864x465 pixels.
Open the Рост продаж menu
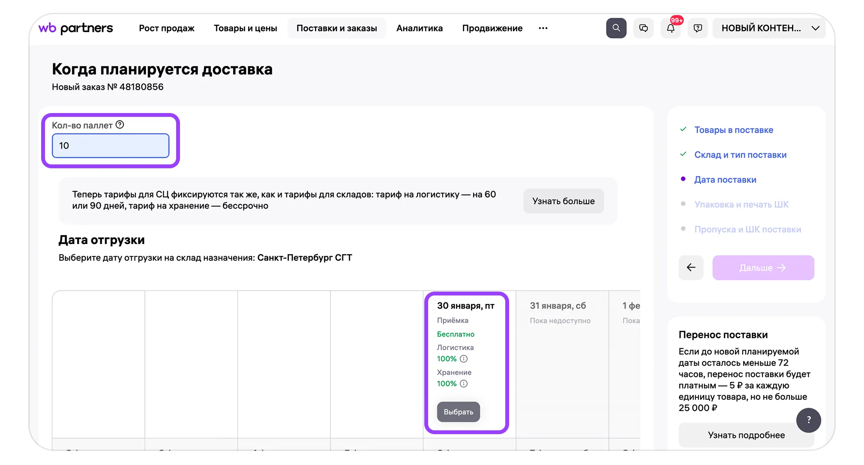166,28
